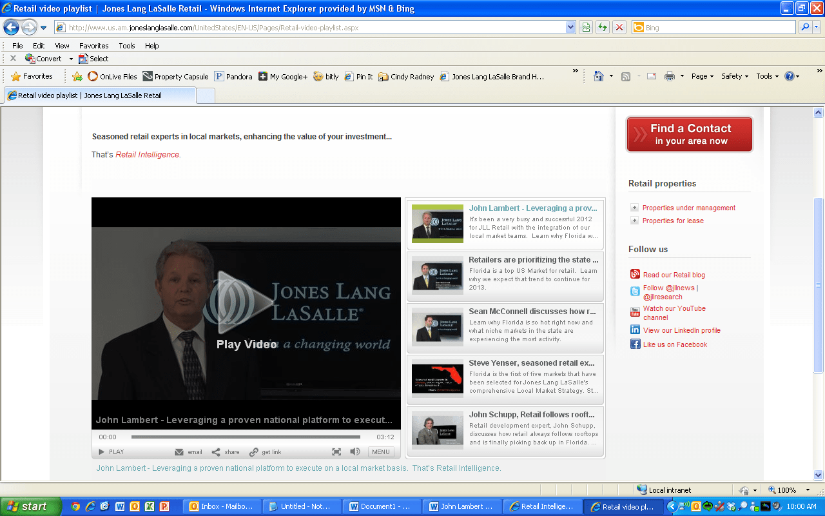This screenshot has height=516, width=825.
Task: Click the Select toolbar button
Action: point(93,59)
